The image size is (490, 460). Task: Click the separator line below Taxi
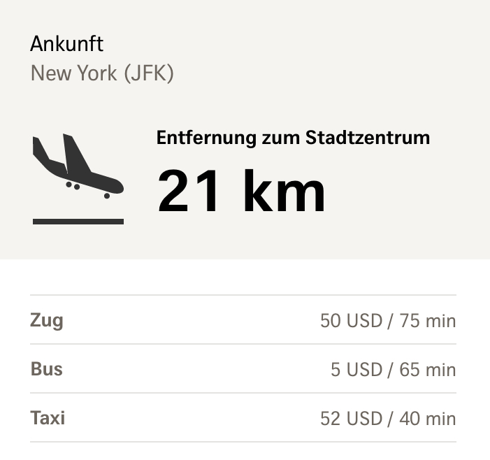pyautogui.click(x=243, y=442)
